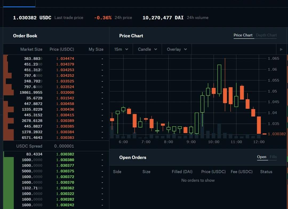
Task: Click the right arrow icon in chart toolbar
Action: pos(281,49)
